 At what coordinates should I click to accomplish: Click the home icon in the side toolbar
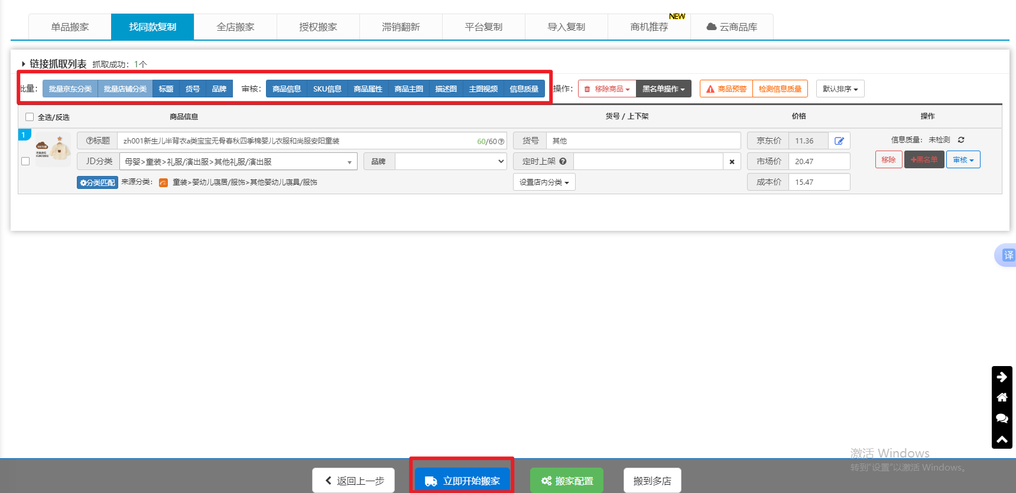coord(1002,397)
